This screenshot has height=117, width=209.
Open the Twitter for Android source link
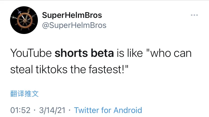click(x=108, y=110)
